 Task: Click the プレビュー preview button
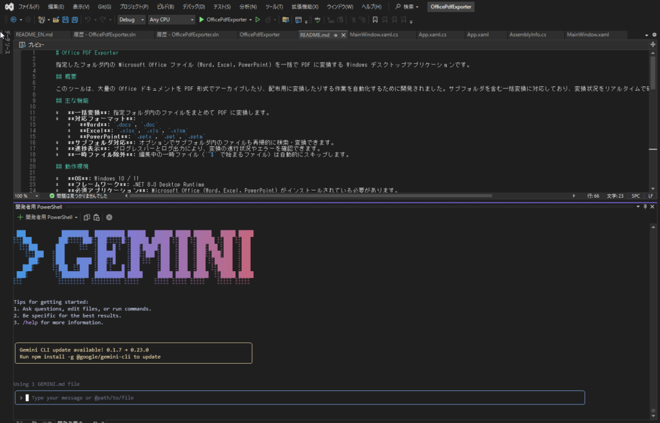[x=32, y=45]
